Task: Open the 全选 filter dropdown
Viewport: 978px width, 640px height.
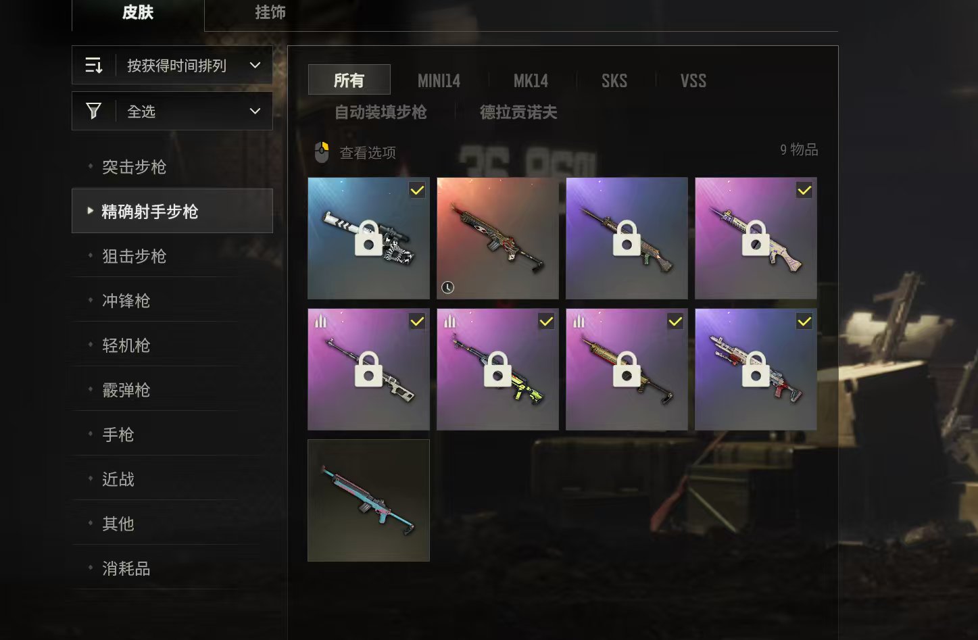Action: click(255, 111)
